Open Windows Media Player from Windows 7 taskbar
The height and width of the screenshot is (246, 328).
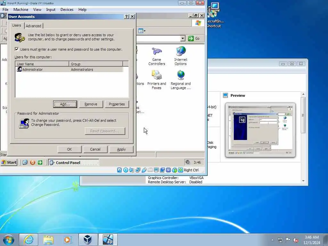point(67,240)
